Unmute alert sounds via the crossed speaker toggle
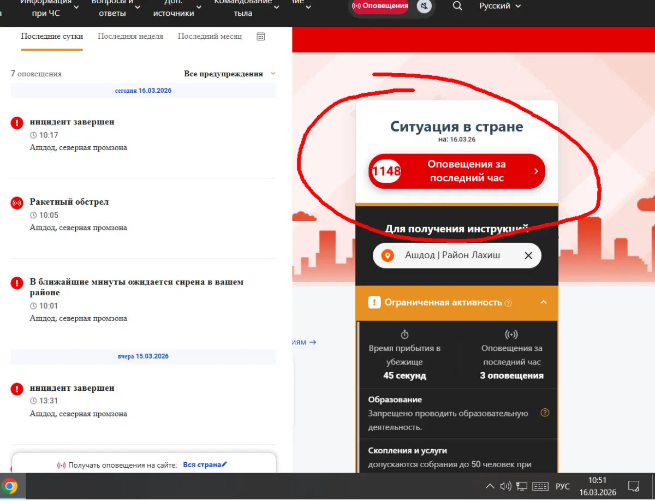 424,6
